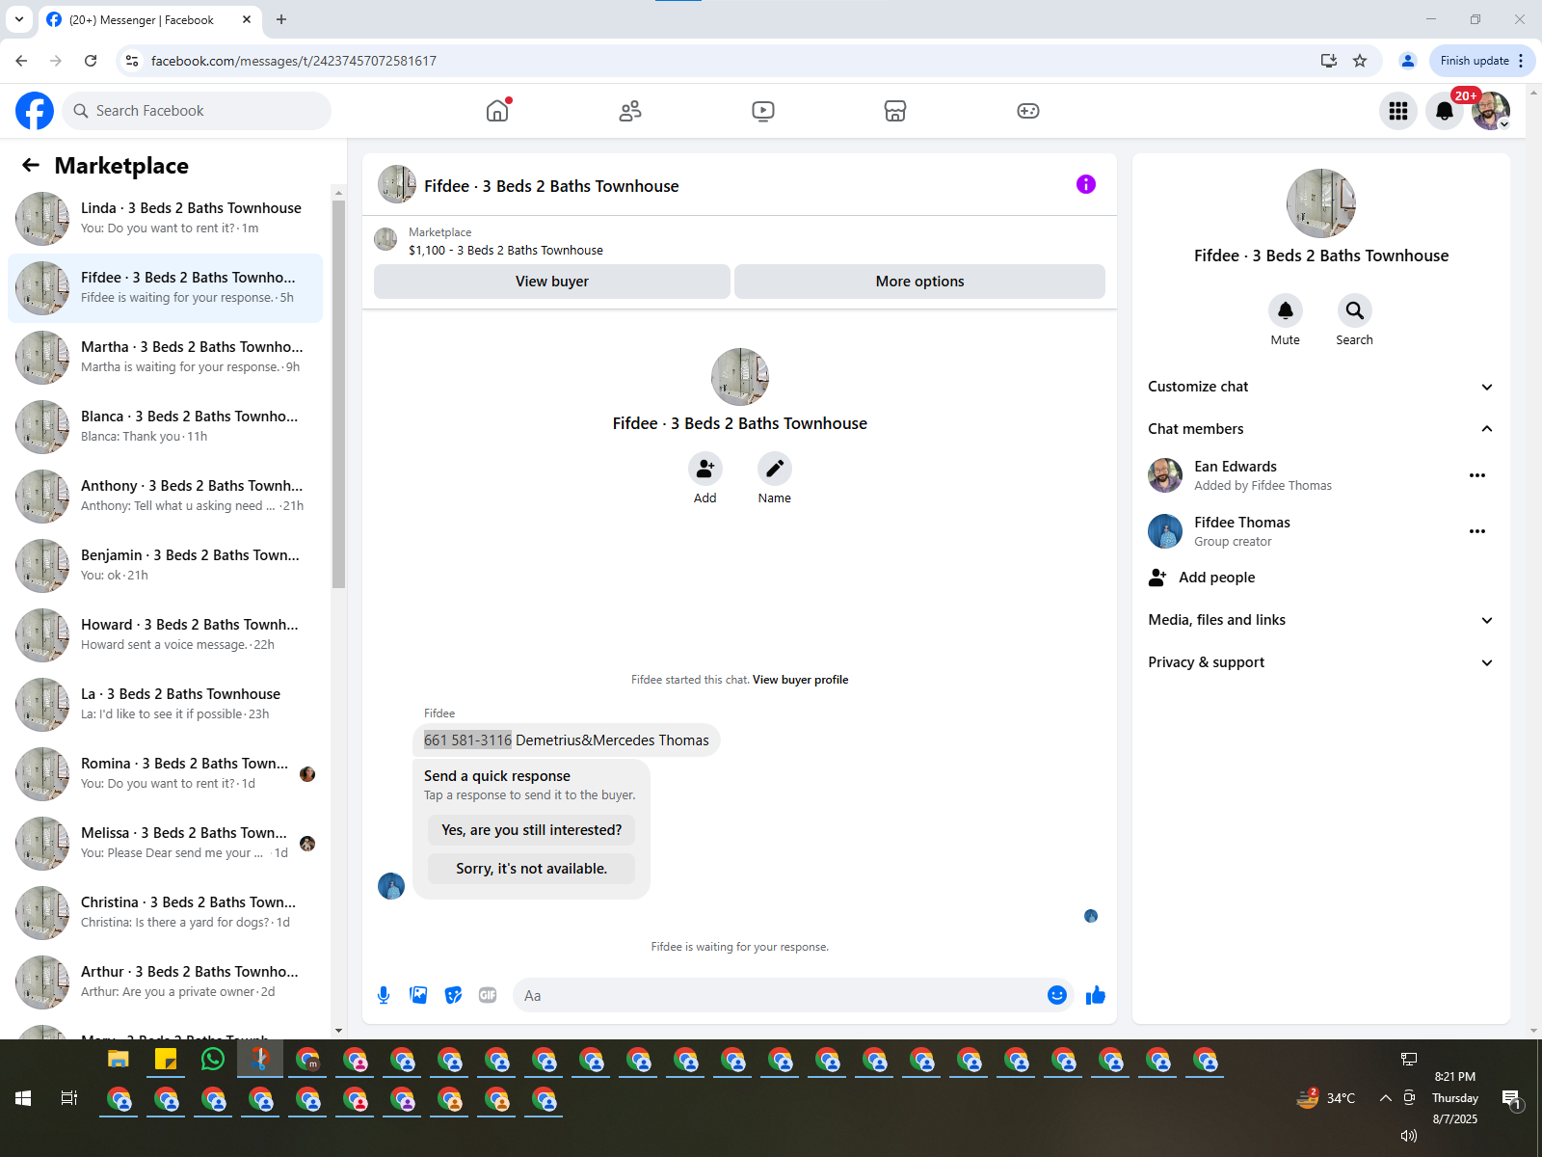This screenshot has height=1157, width=1542.
Task: Click the View buyer button
Action: pyautogui.click(x=552, y=282)
